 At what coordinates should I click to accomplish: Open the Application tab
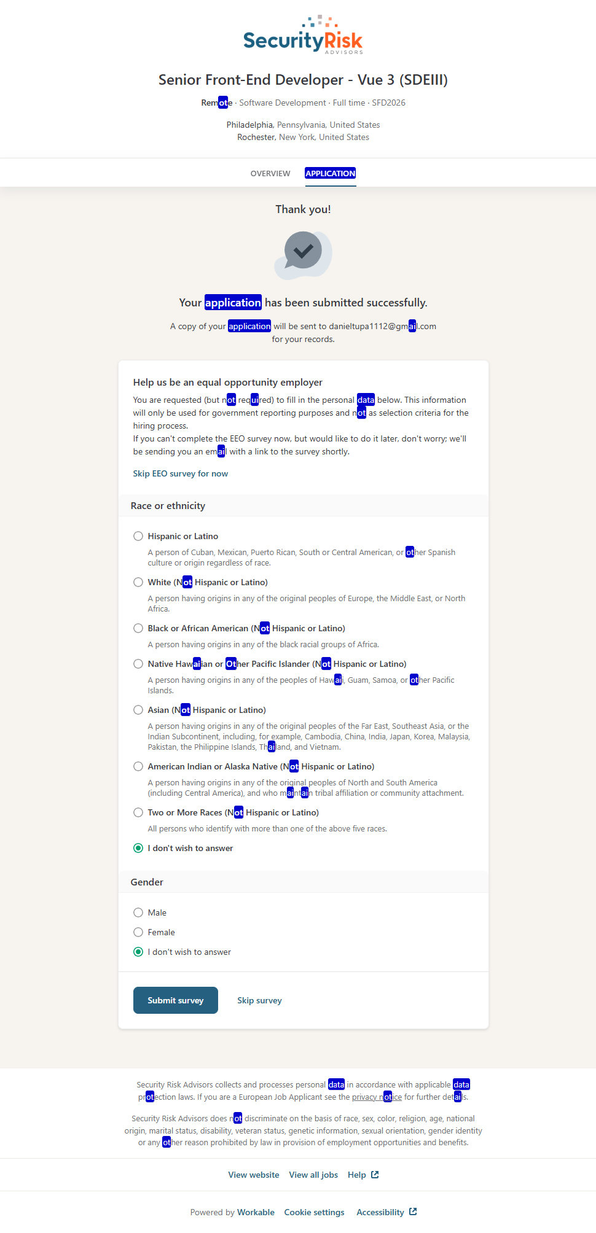[x=331, y=174]
